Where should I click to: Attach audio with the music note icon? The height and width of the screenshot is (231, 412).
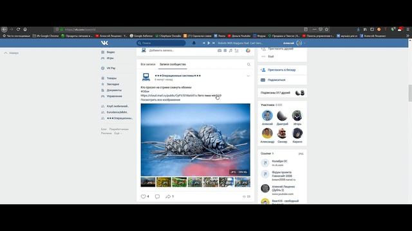230,51
